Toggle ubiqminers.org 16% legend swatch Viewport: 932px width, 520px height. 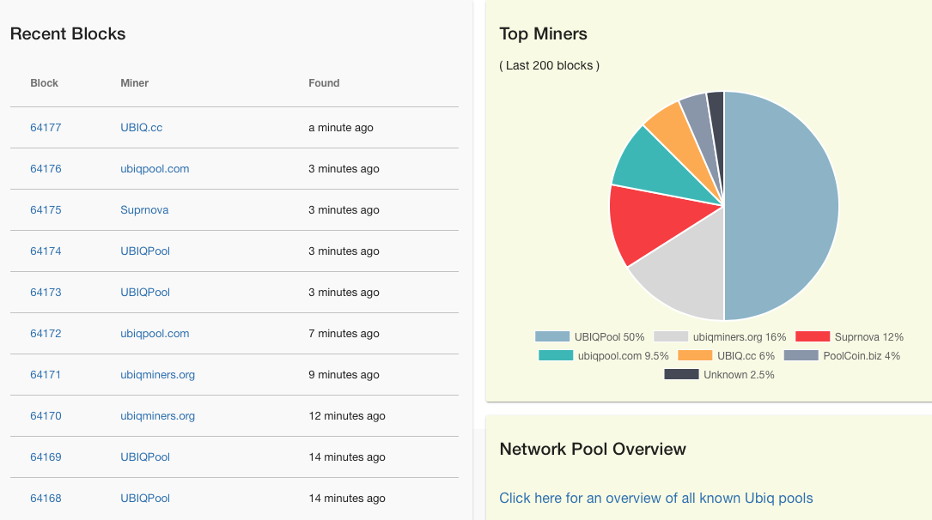coord(671,336)
